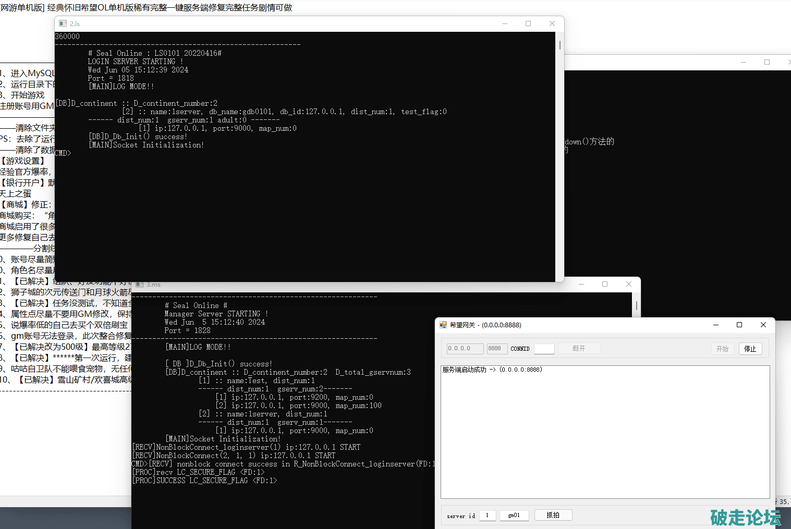Click the 2.ls console window icon
The height and width of the screenshot is (529, 791).
click(63, 23)
